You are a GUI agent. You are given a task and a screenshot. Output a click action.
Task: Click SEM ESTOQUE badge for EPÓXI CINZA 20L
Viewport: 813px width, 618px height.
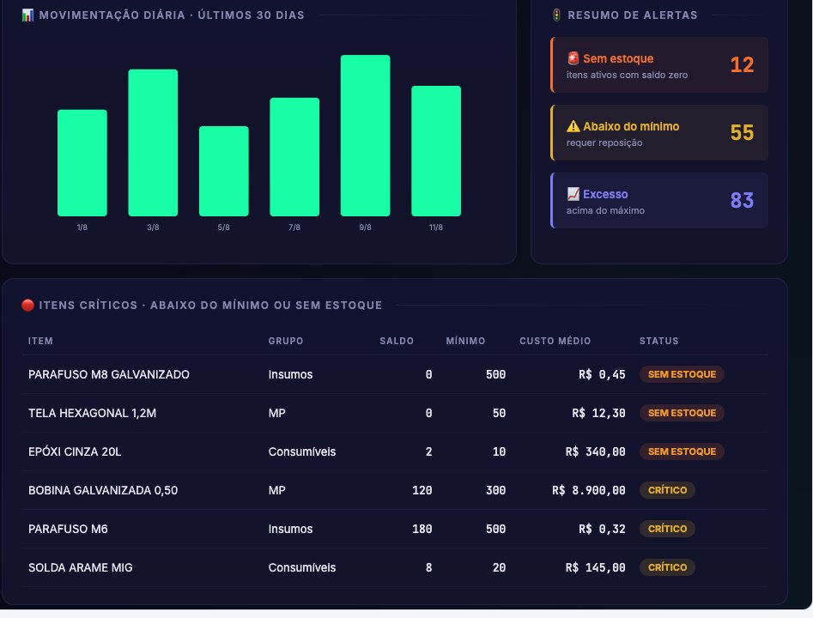(x=682, y=451)
